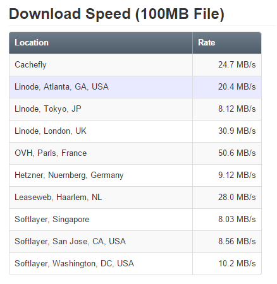The image size is (277, 284).
Task: Select the OVH, Paris, France row
Action: tap(135, 153)
